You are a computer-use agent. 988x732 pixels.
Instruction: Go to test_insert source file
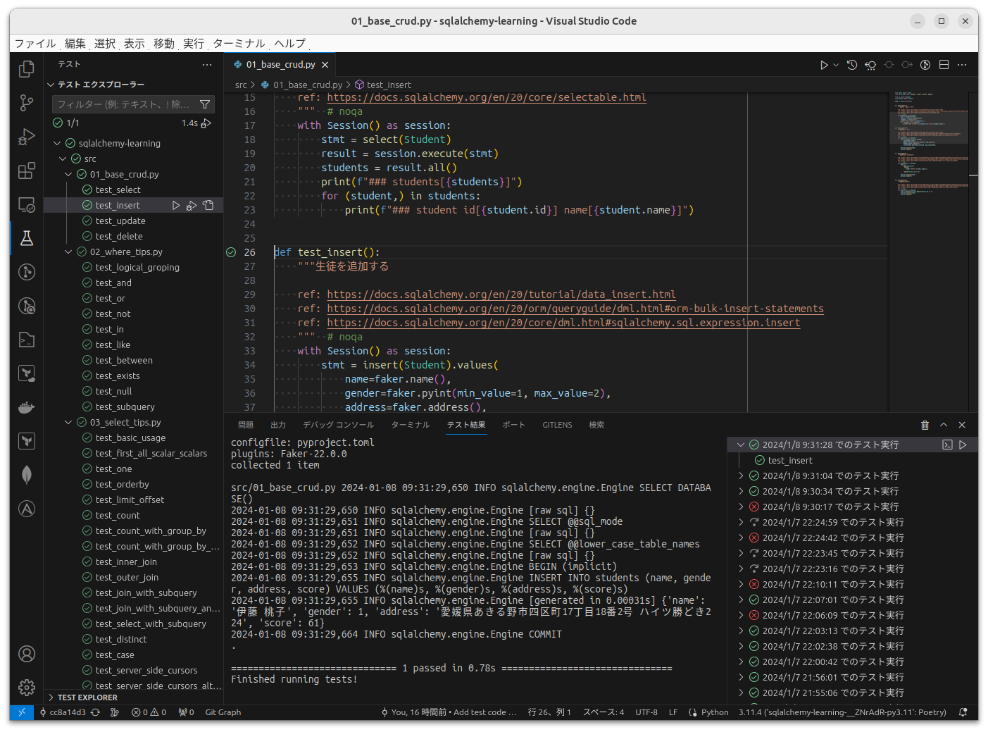pos(208,205)
